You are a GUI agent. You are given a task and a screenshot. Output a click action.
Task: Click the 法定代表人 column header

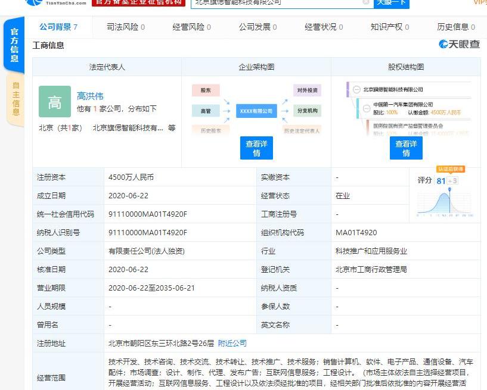click(107, 67)
